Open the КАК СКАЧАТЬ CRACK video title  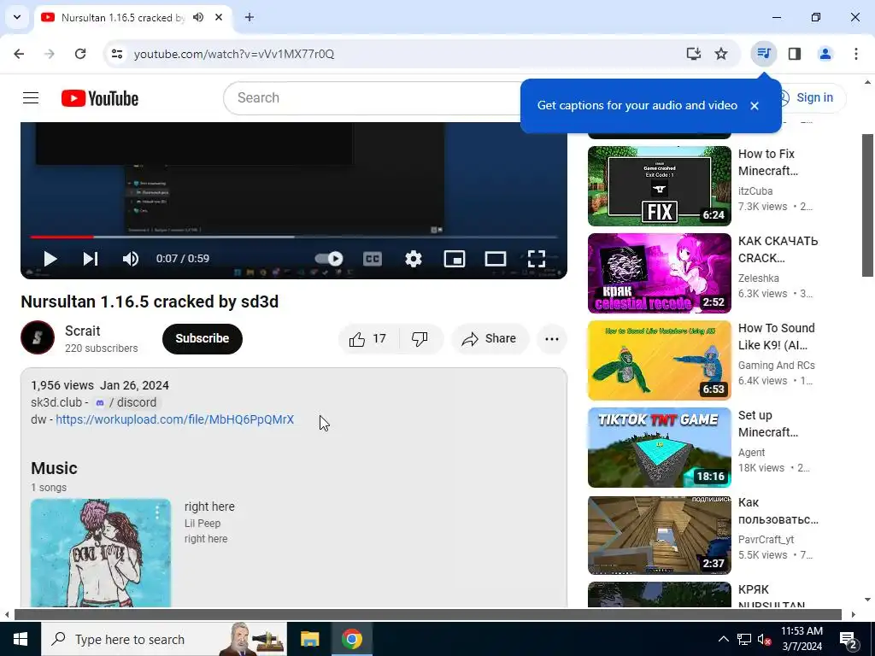[x=778, y=249]
